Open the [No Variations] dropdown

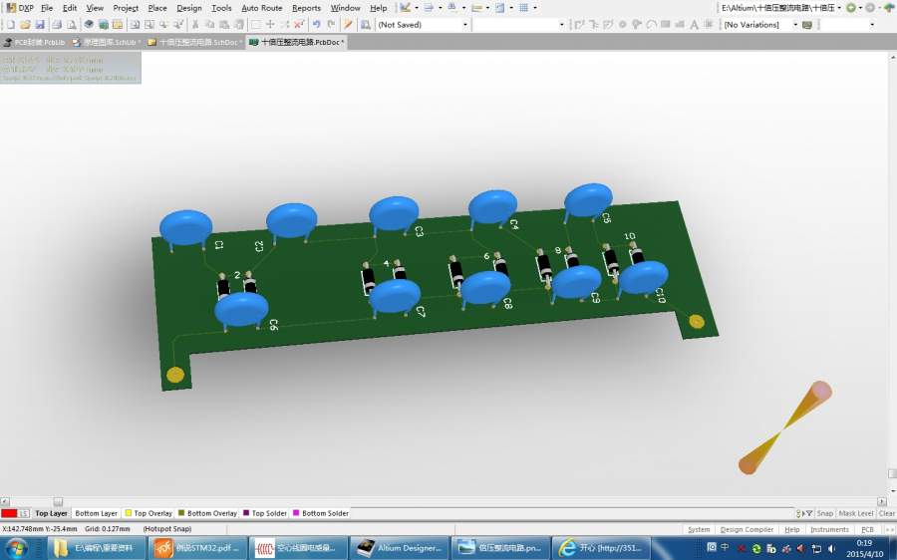tap(794, 24)
